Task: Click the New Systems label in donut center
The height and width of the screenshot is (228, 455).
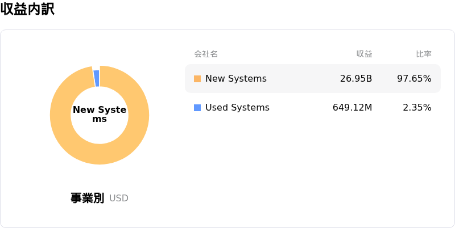Action: click(100, 115)
